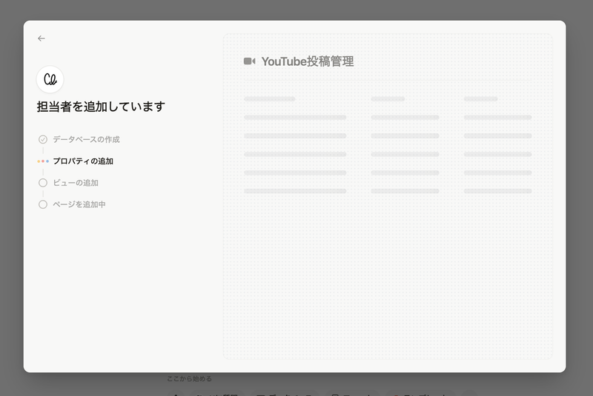593x396 pixels.
Task: Click the dimmed background left of the dialog
Action: [x=11, y=200]
